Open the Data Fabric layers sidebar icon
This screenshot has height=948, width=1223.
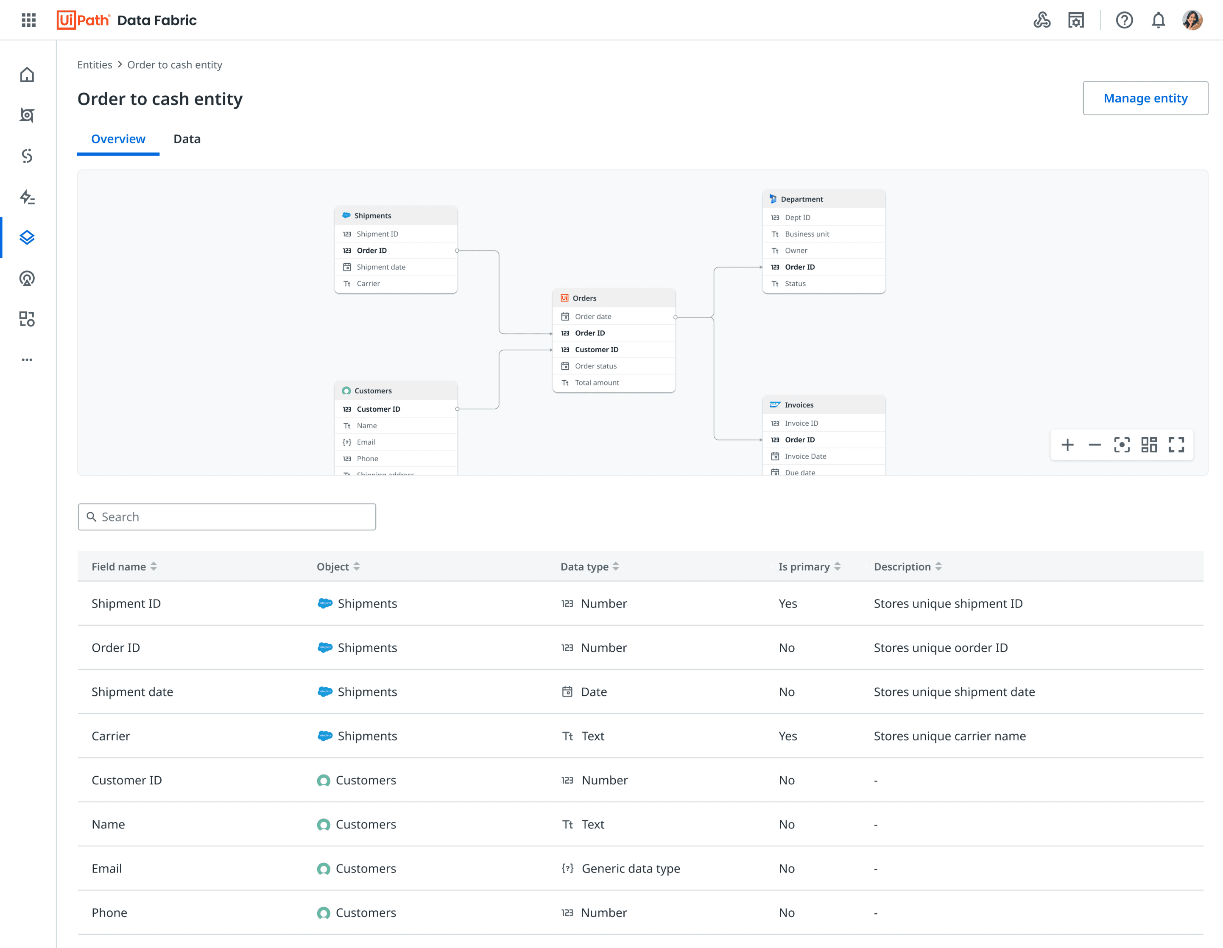27,237
